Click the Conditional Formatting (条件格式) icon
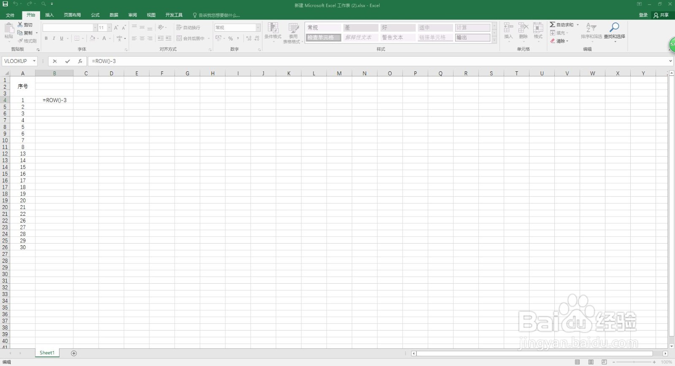The height and width of the screenshot is (366, 675). click(273, 28)
